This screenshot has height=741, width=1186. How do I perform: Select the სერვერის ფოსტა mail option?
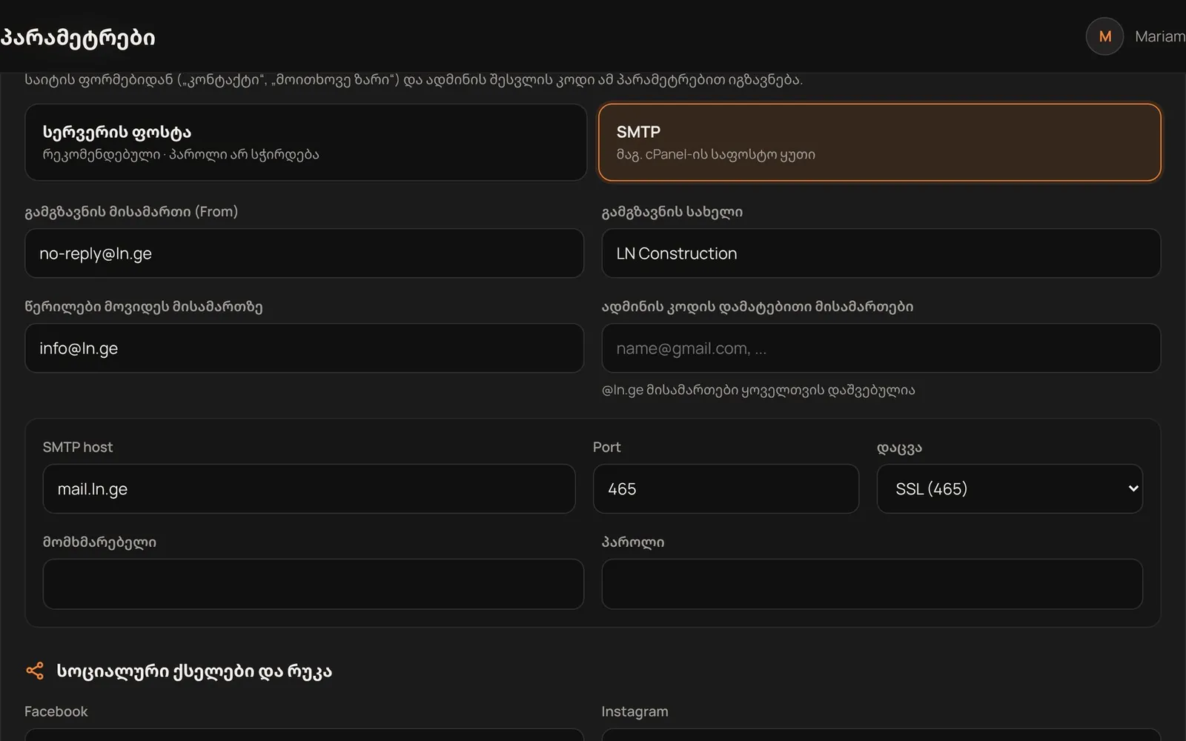[x=305, y=142]
